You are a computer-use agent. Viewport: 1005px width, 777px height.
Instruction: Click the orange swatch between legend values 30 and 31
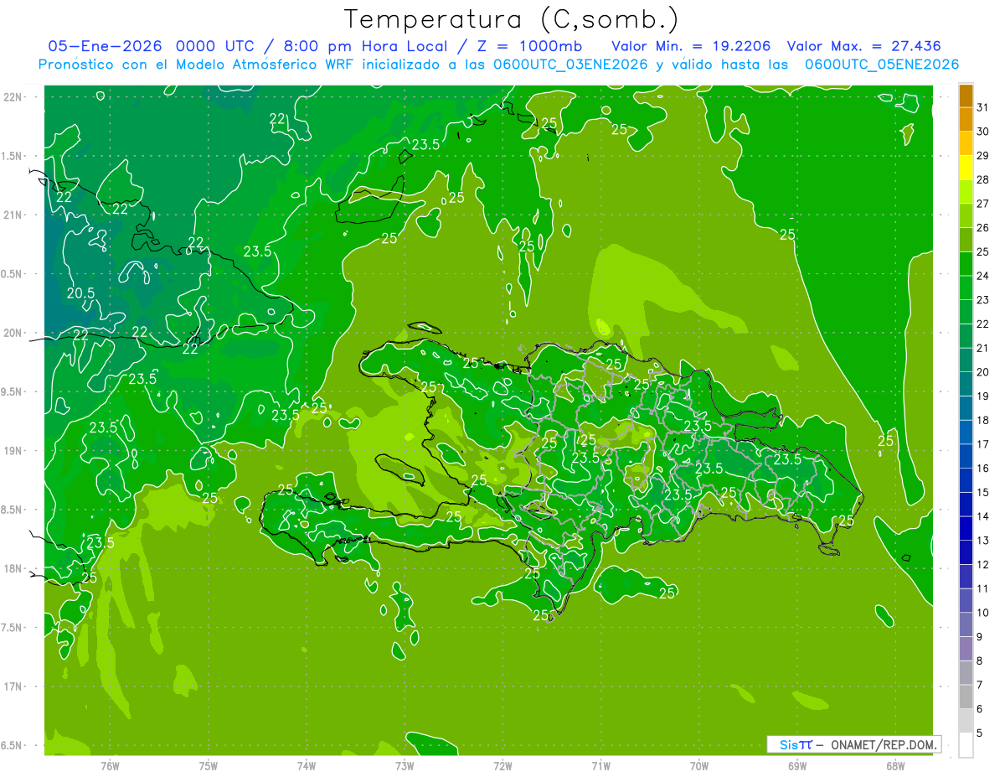[x=966, y=120]
